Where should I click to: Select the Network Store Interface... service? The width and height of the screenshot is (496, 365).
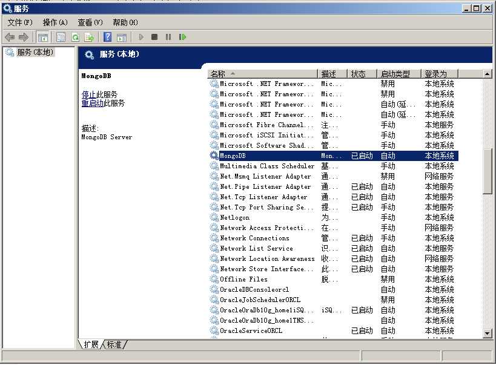(266, 269)
